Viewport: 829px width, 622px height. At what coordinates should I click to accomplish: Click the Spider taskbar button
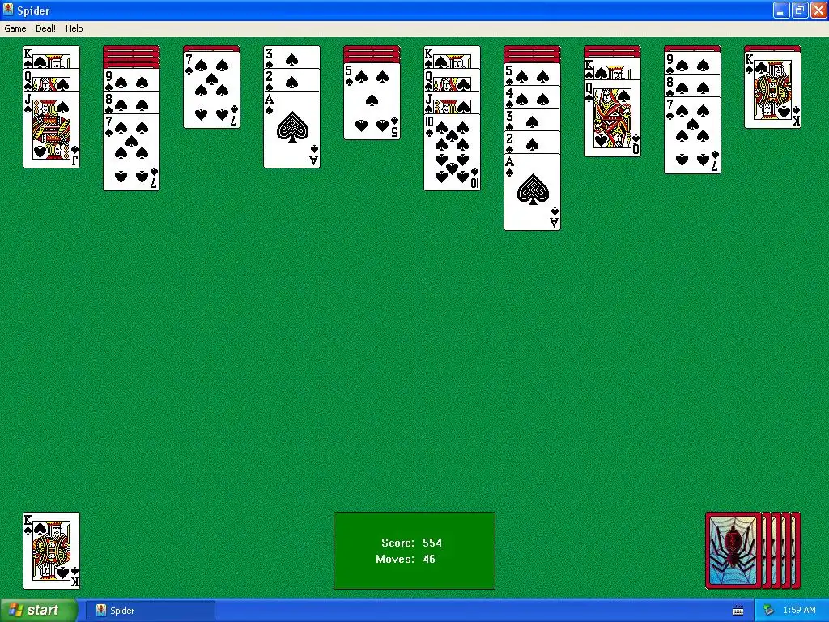[150, 611]
